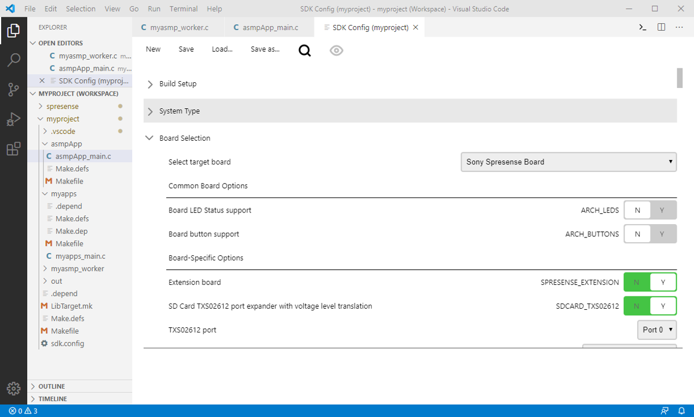Click the gear icon of sdk.config file

tap(44, 343)
